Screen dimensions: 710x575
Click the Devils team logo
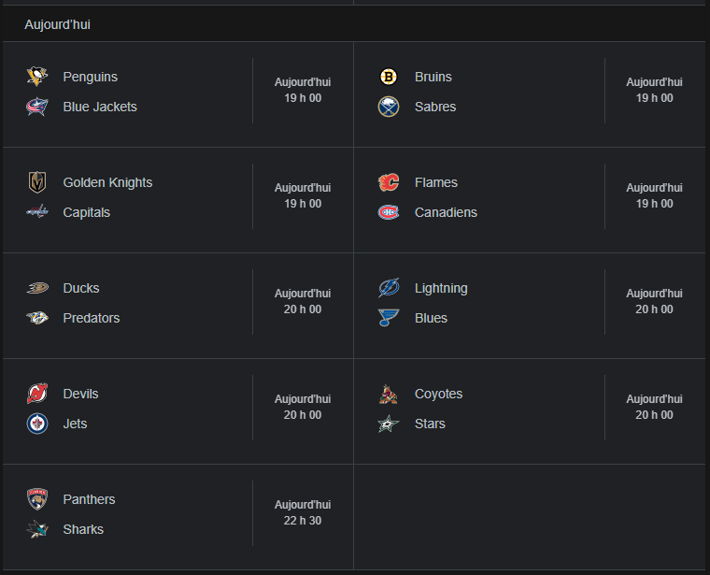[x=37, y=394]
